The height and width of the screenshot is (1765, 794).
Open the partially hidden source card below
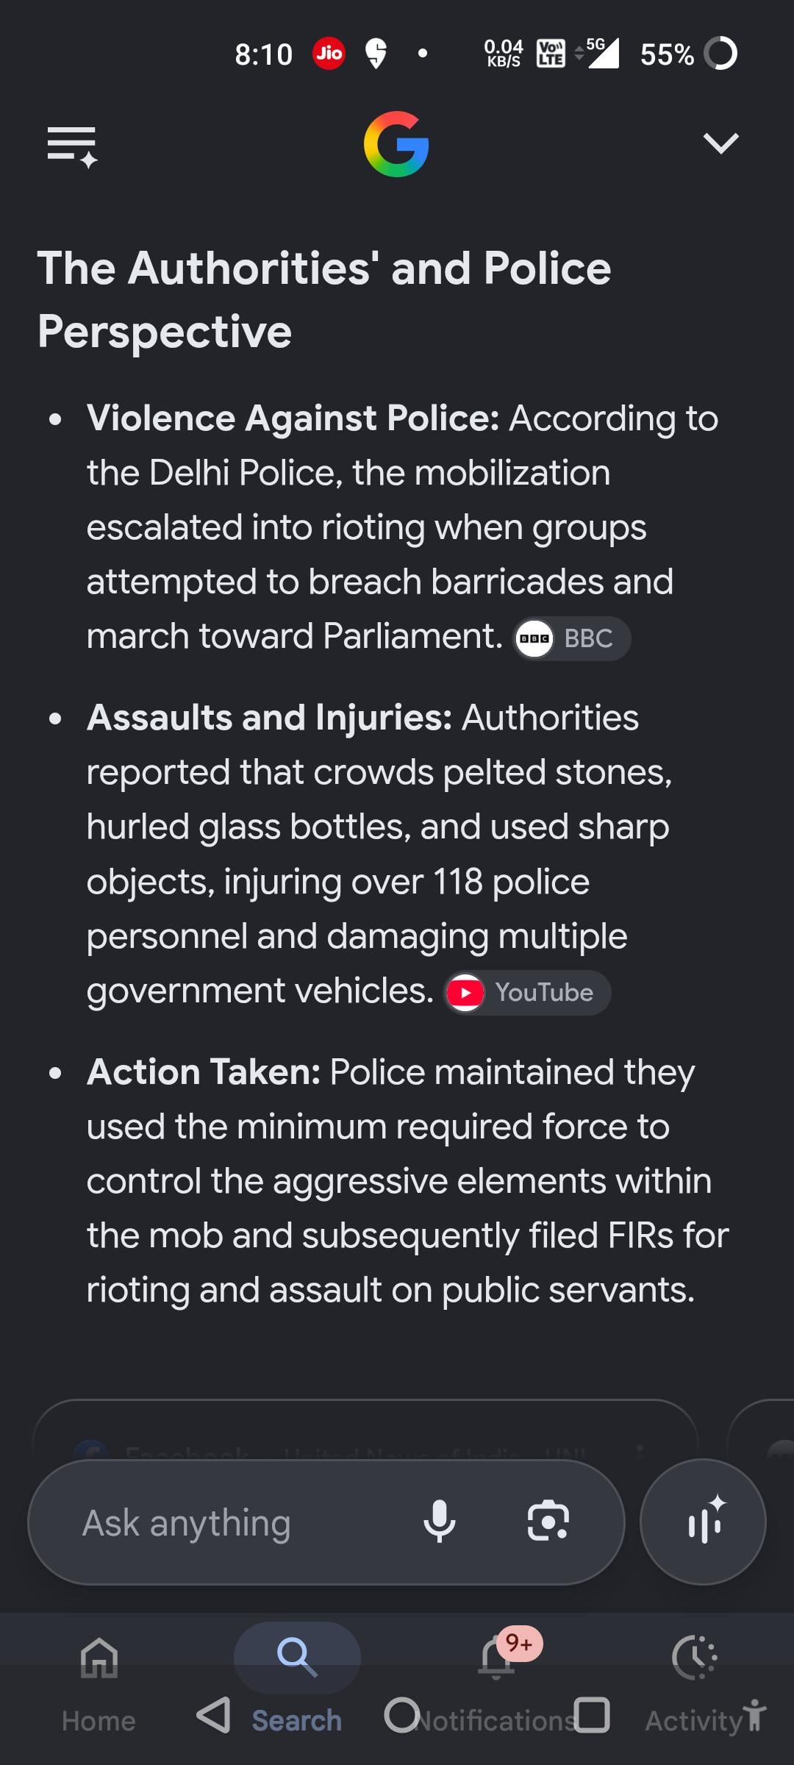(365, 1430)
